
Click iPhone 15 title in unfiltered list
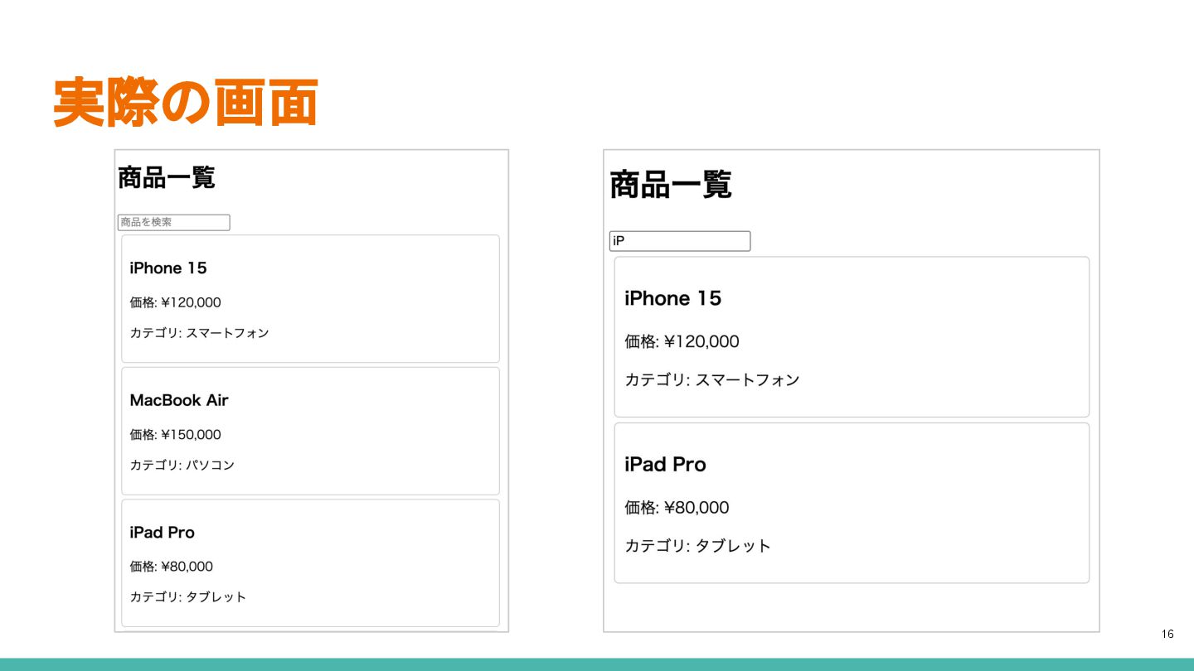tap(168, 268)
